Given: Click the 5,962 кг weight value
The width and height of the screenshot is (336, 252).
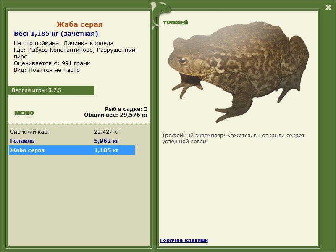Looking at the screenshot, I should [106, 141].
